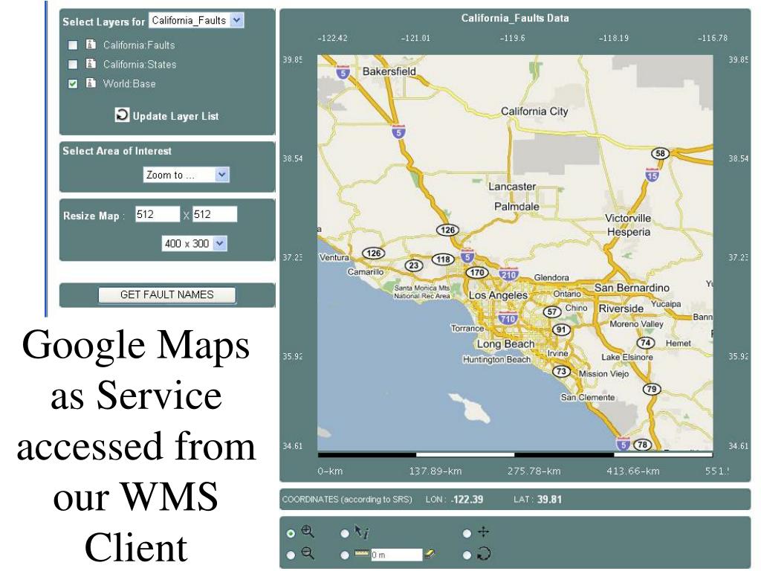Open info icon for California:States layer
The image size is (761, 571).
(91, 64)
